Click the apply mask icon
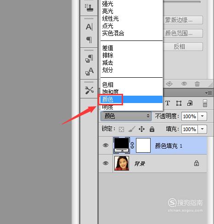 [x=169, y=84]
